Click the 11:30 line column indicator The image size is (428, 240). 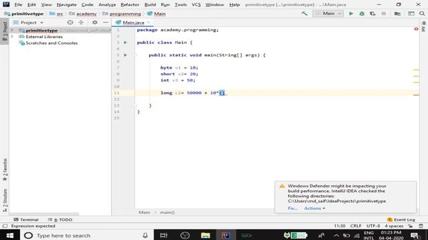pyautogui.click(x=340, y=226)
